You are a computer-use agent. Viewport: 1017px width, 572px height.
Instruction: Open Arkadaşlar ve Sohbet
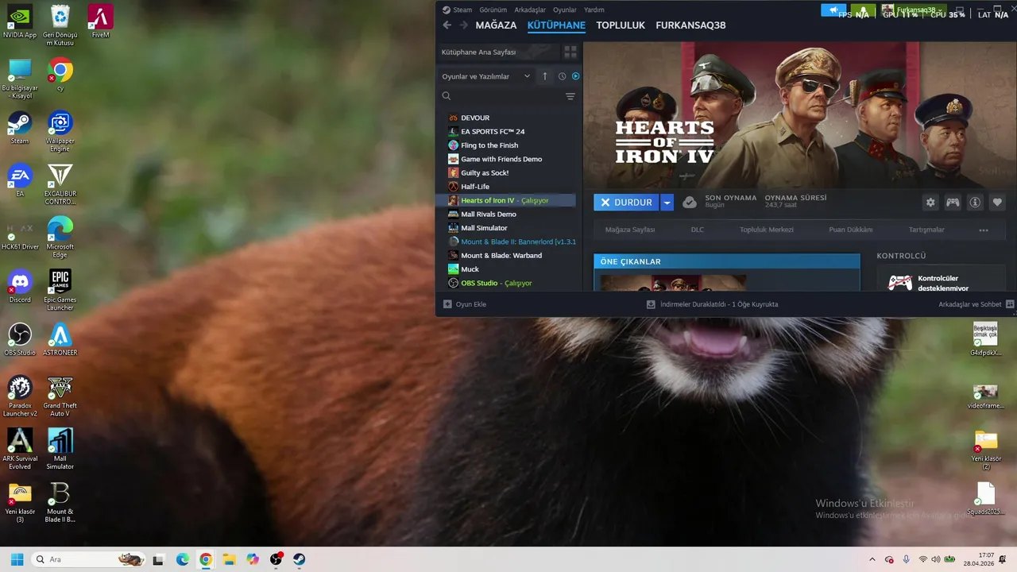(x=976, y=304)
